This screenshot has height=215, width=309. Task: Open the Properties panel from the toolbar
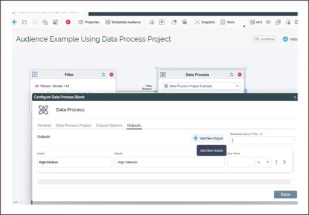click(x=89, y=22)
